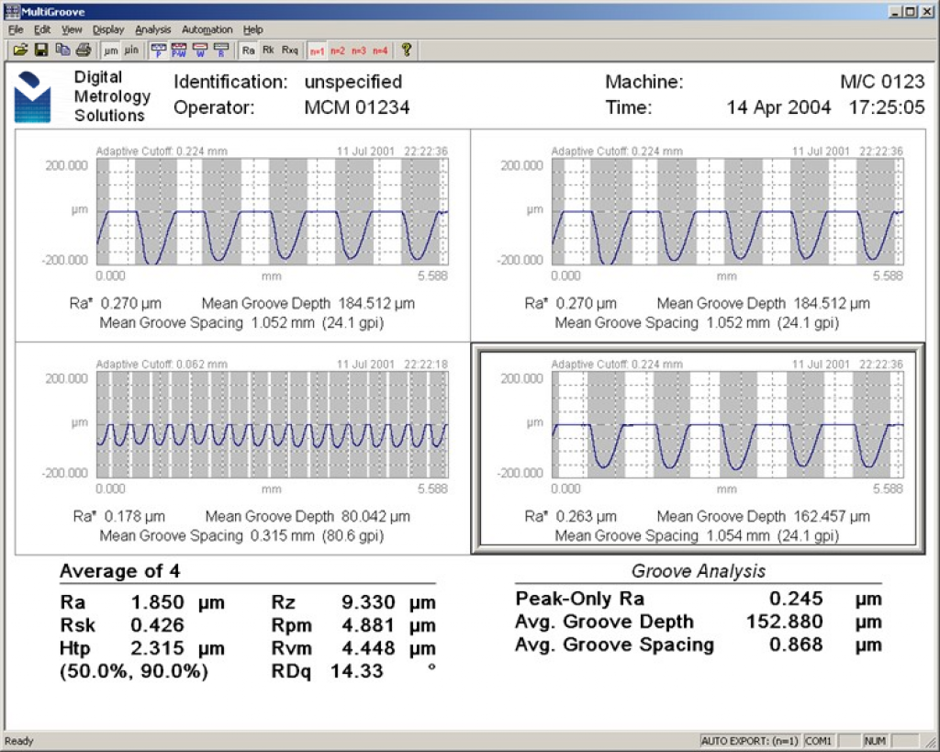Select the P profile display mode
Image resolution: width=940 pixels, height=752 pixels.
pos(158,50)
